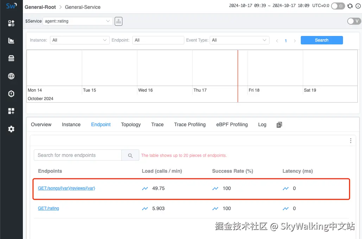The image size is (362, 239).
Task: Click the red current-time marker on timeline
Action: (x=238, y=76)
